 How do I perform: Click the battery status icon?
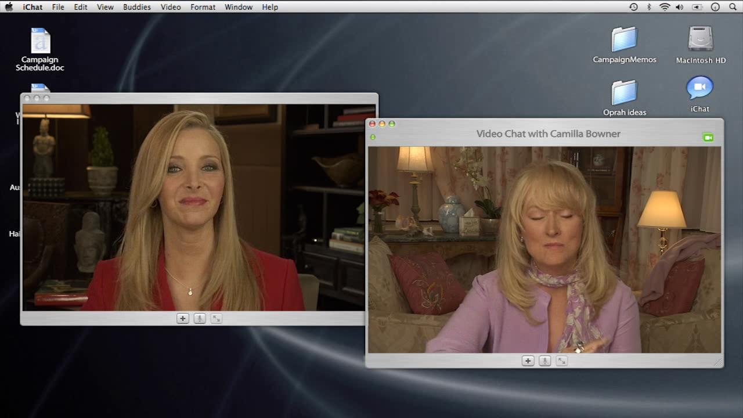(x=697, y=7)
